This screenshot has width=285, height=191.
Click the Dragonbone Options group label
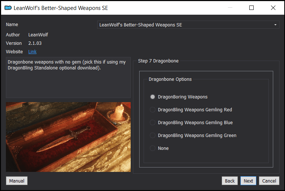point(170,79)
